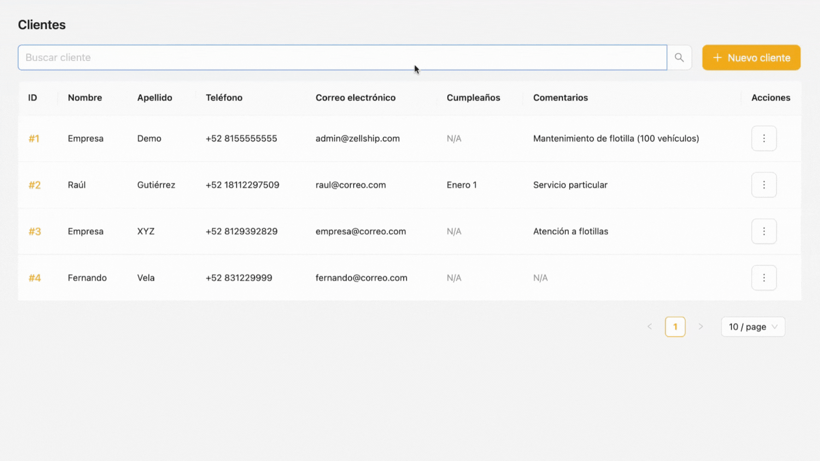
Task: Open actions menu for Empresa Demo row
Action: point(764,138)
